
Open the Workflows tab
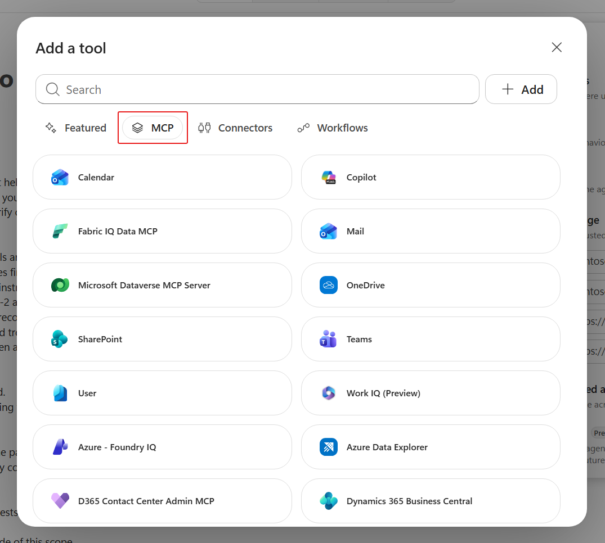[333, 128]
